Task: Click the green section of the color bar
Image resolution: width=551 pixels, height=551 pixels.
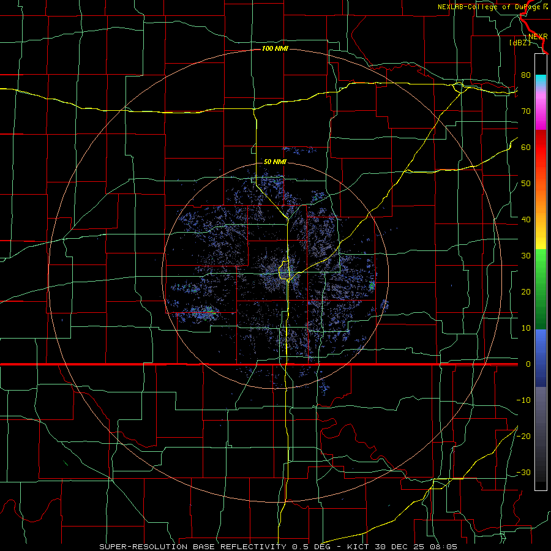Action: [x=541, y=289]
